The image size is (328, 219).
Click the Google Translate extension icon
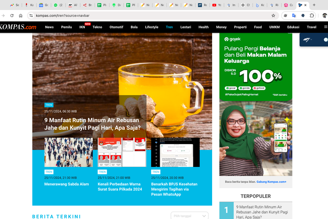(293, 15)
